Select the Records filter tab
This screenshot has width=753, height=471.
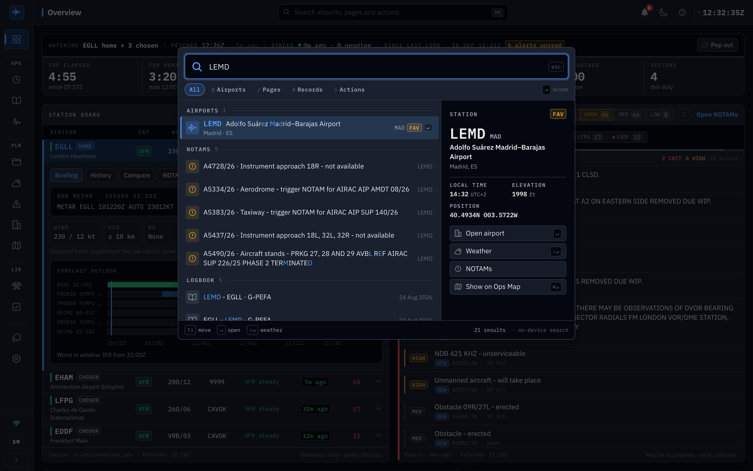(307, 89)
